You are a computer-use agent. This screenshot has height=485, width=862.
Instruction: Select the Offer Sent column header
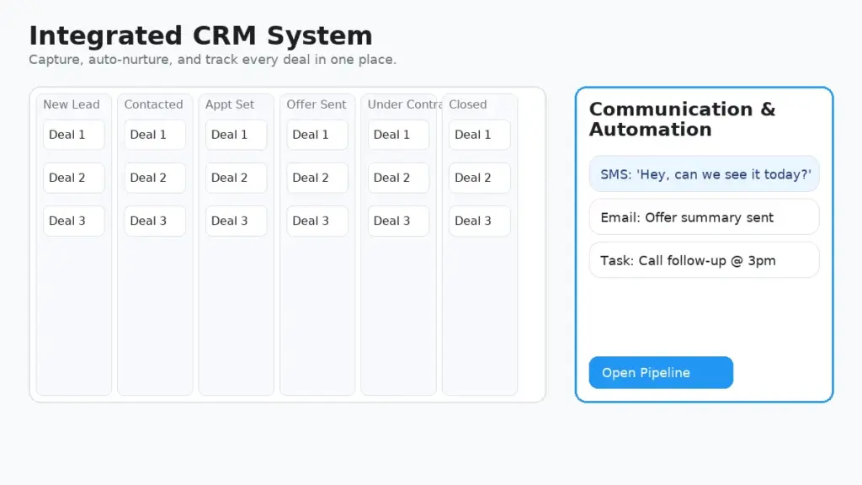coord(317,104)
